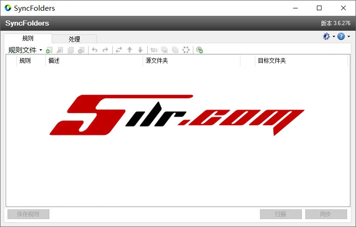The width and height of the screenshot is (356, 227).
Task: Close the SyncFolders window
Action: point(343,8)
